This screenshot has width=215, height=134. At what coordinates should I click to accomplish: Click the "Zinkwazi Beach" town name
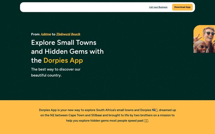tap(68, 34)
